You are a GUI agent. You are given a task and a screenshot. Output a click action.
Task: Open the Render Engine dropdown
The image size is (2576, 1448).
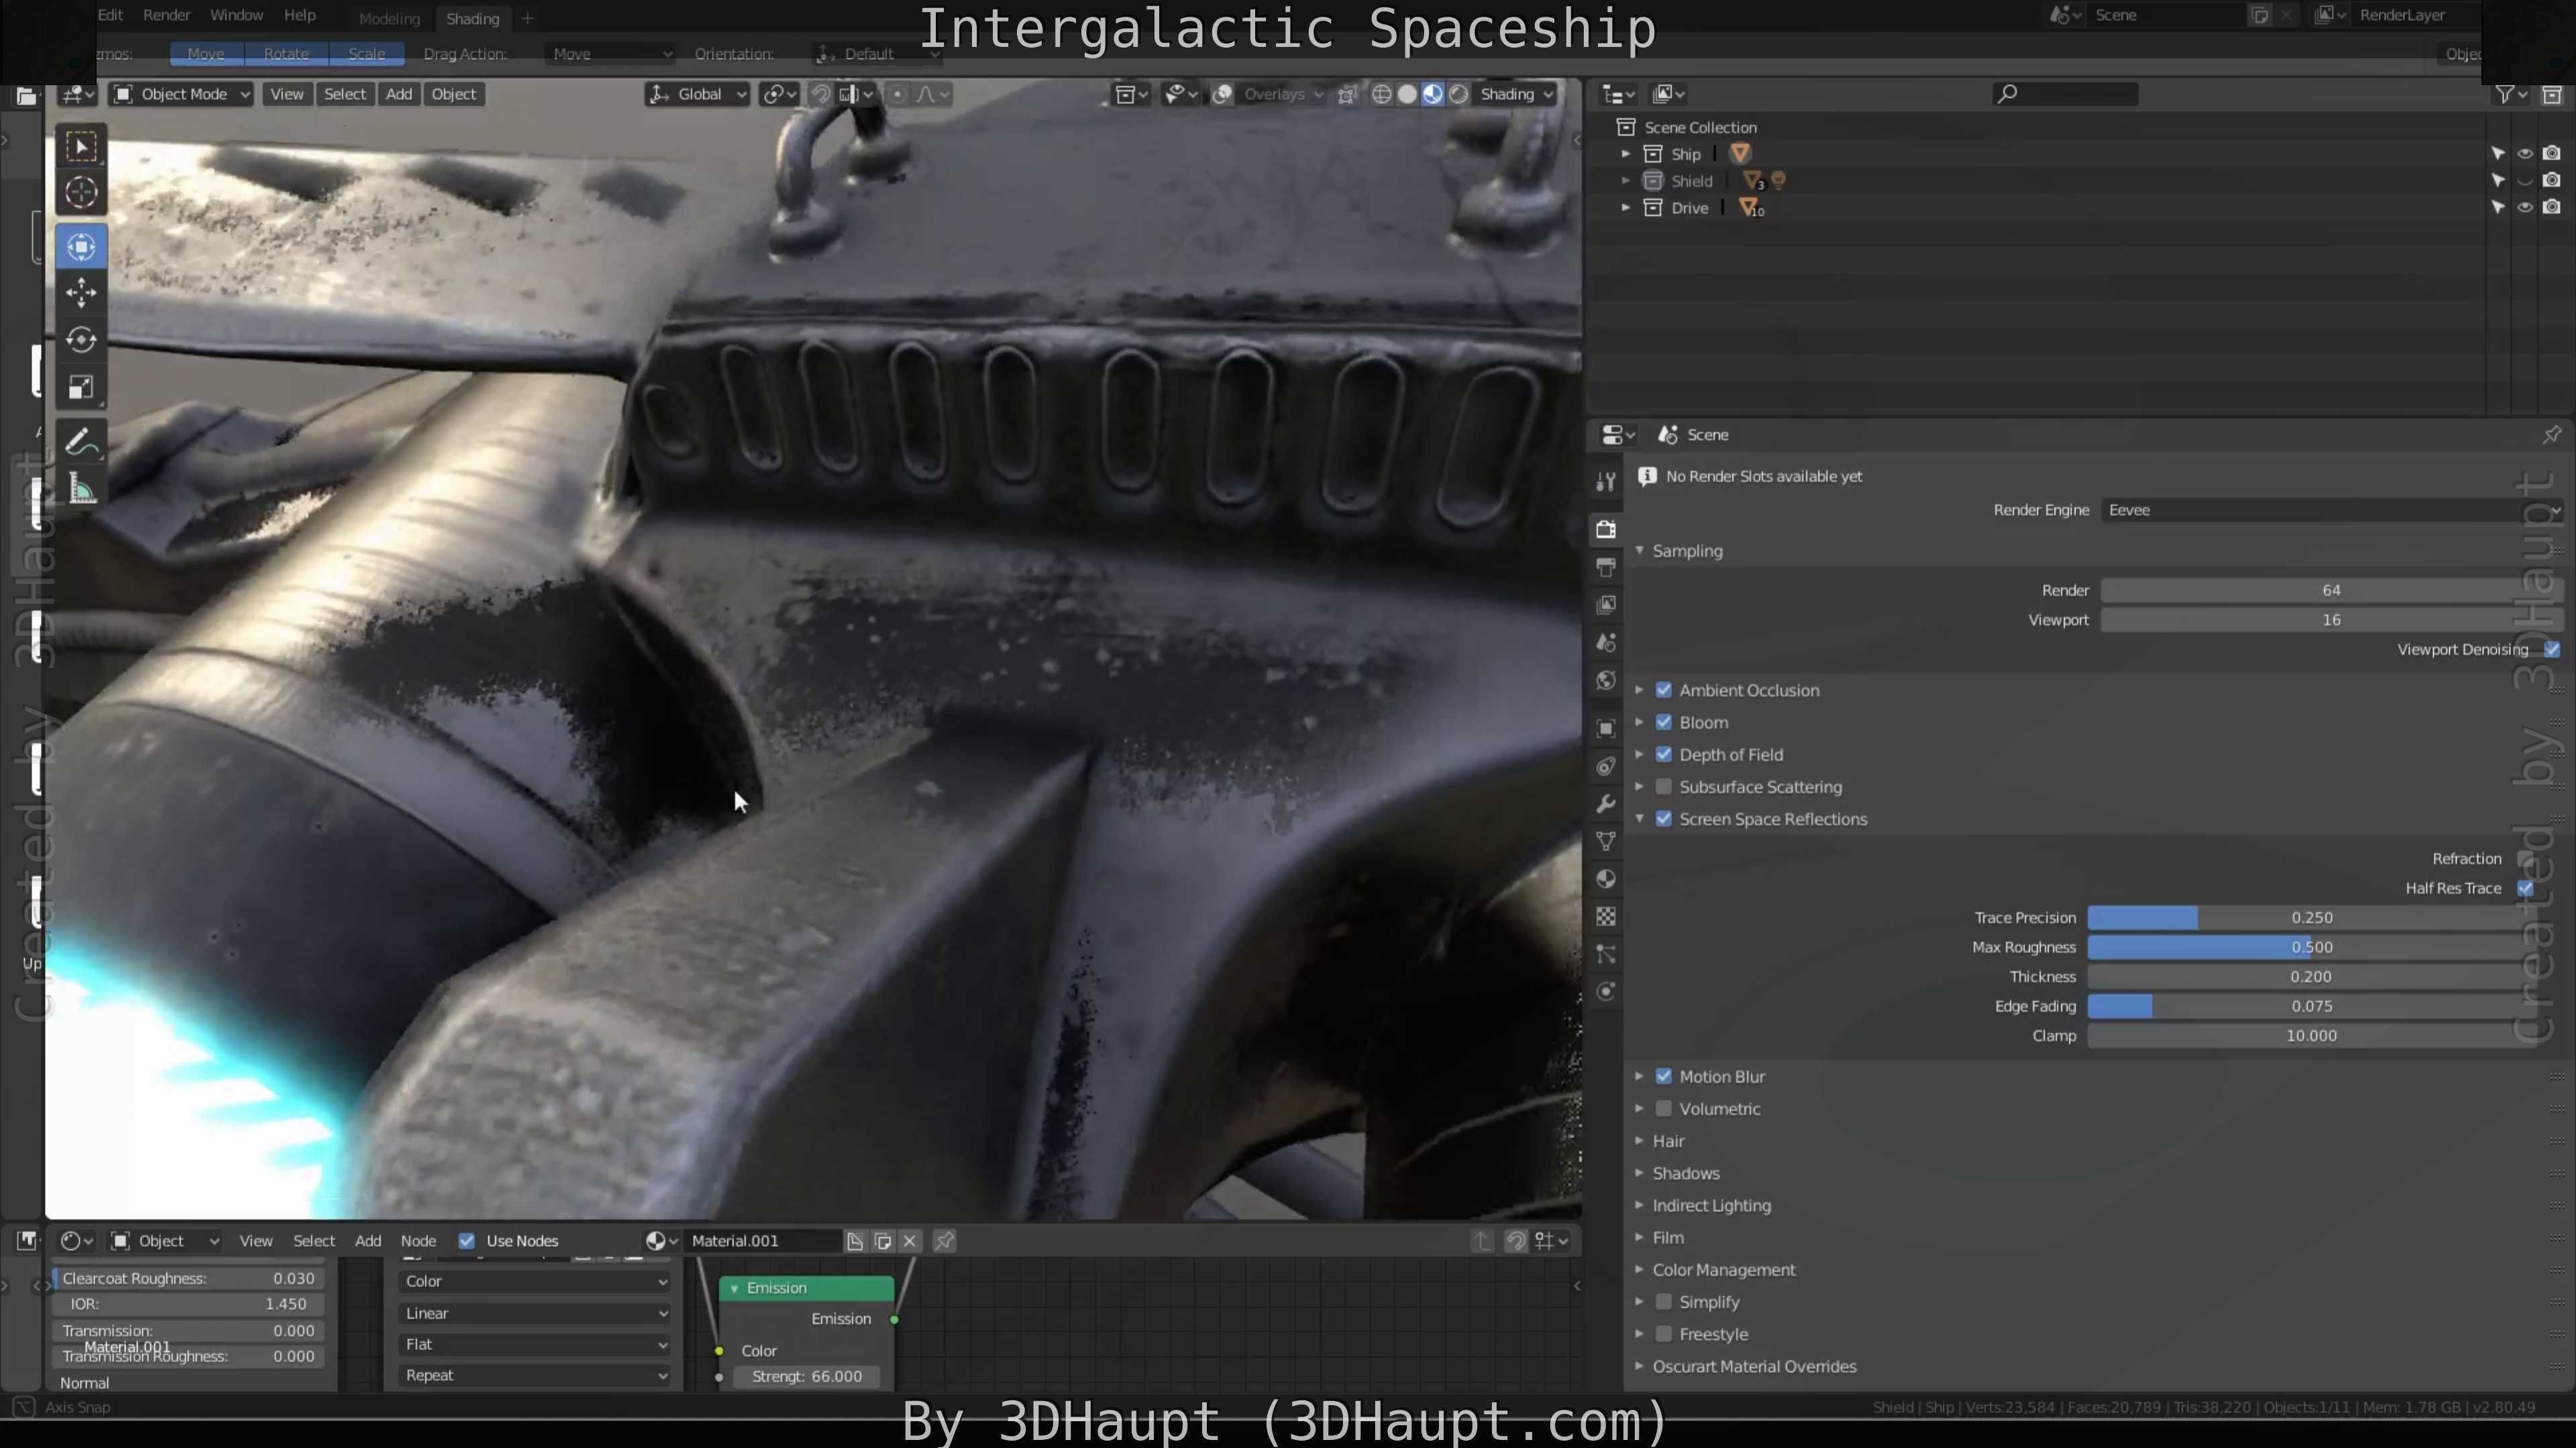(x=2330, y=511)
